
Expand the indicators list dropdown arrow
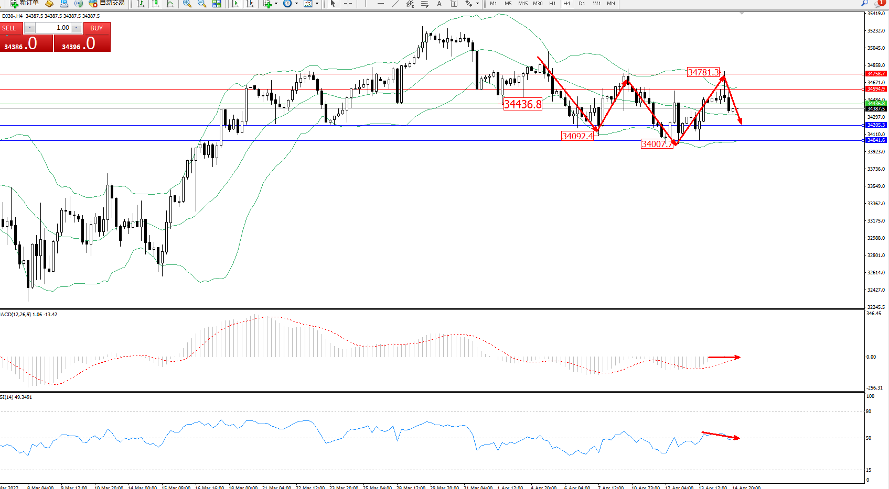pos(276,4)
